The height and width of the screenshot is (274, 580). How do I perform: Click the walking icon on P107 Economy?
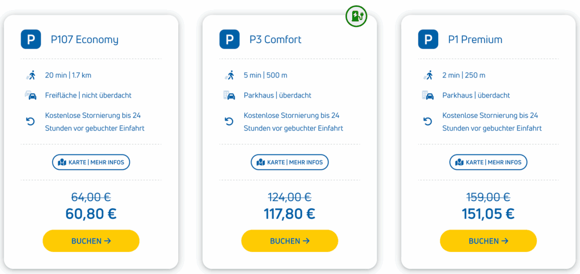coord(31,75)
